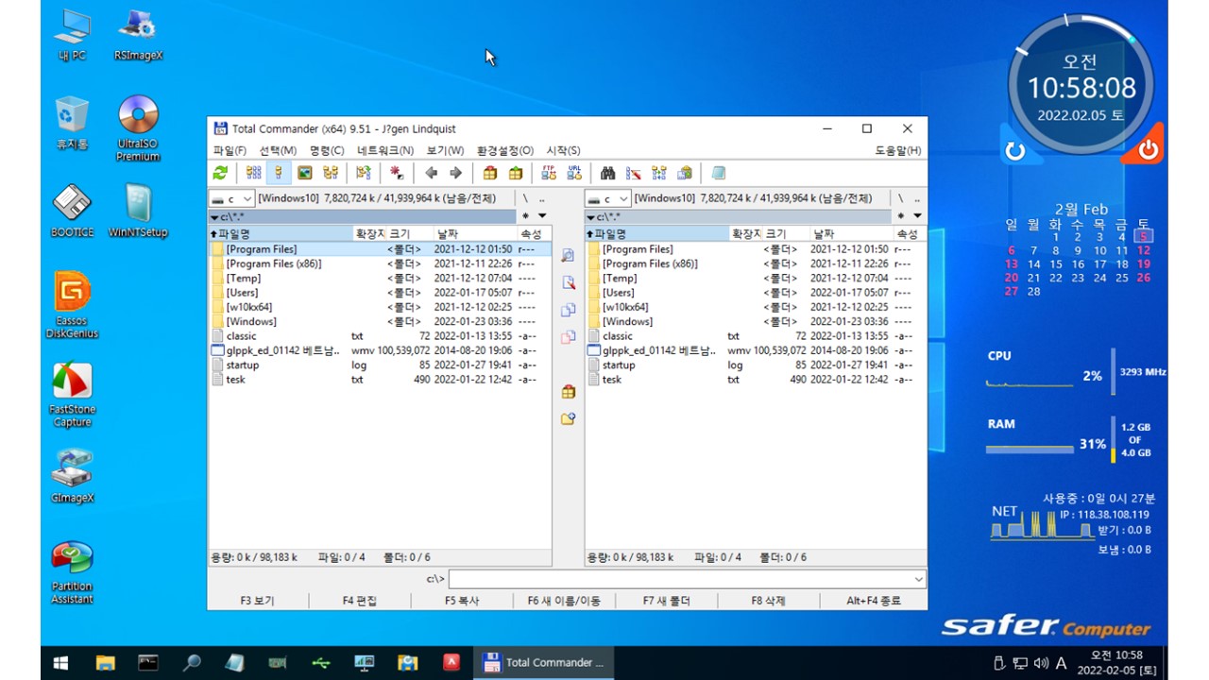Open the 환경설정(O) menu
The height and width of the screenshot is (680, 1209).
pyautogui.click(x=505, y=150)
